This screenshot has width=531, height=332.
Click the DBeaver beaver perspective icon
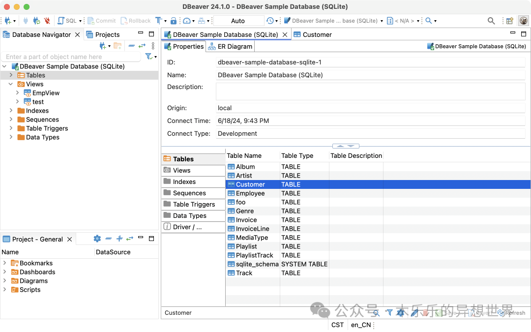click(x=524, y=21)
